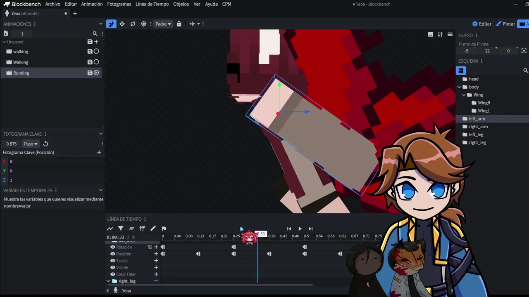Click the bring up animators list icon
529x297 pixels.
131,229
